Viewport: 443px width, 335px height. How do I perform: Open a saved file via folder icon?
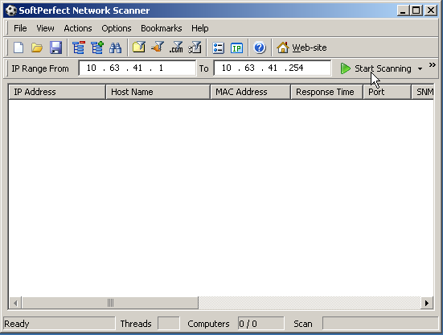pos(37,48)
